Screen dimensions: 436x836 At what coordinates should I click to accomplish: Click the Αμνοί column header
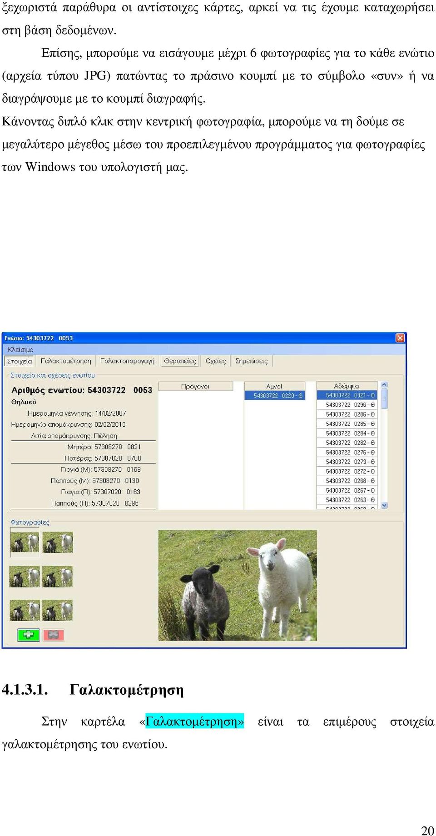click(x=274, y=386)
